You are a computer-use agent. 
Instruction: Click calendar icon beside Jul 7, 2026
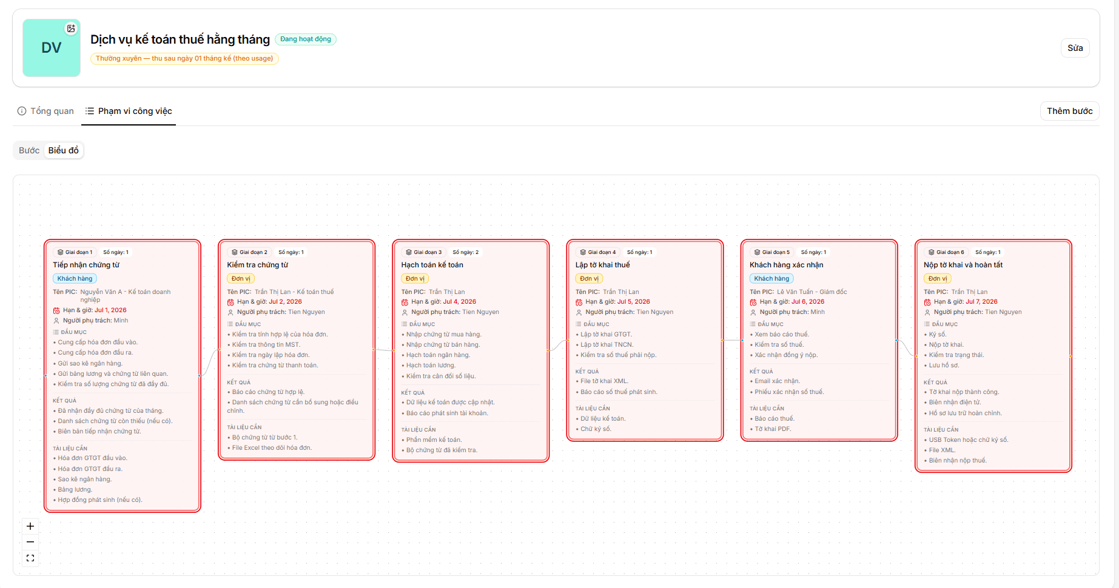click(x=927, y=302)
